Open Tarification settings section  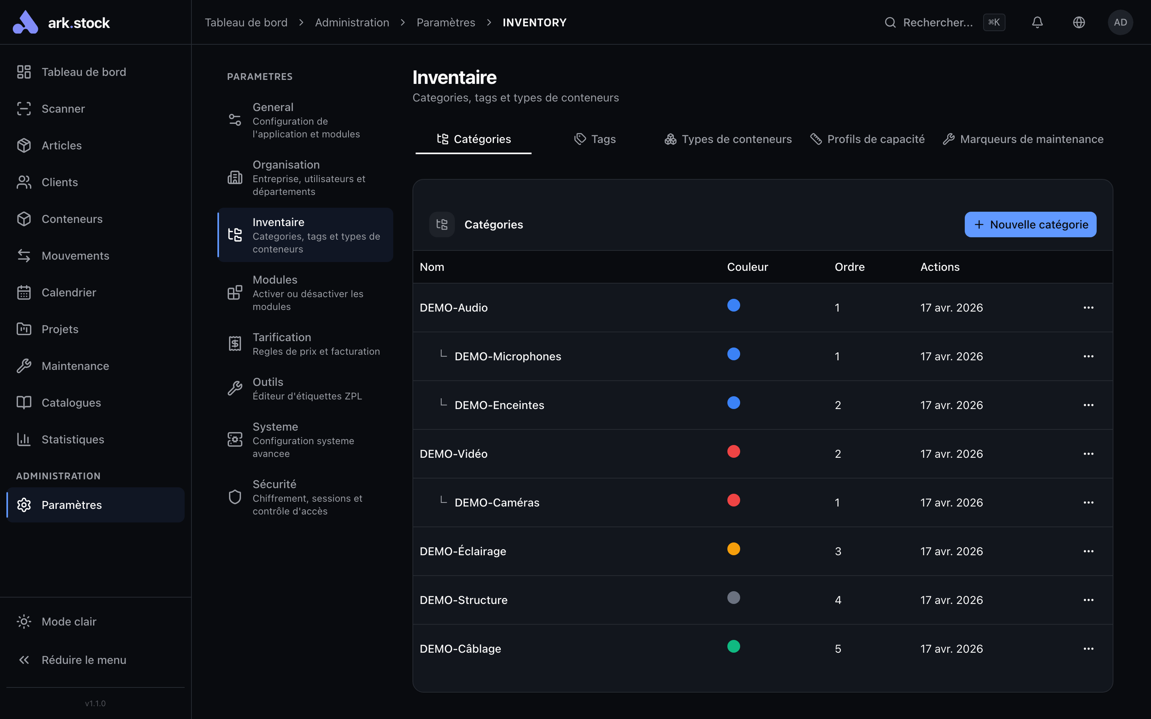(x=305, y=344)
